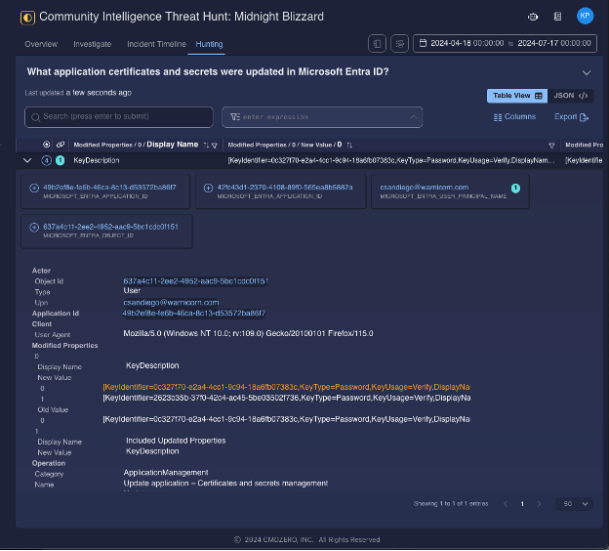Switch to JSON view

click(570, 96)
